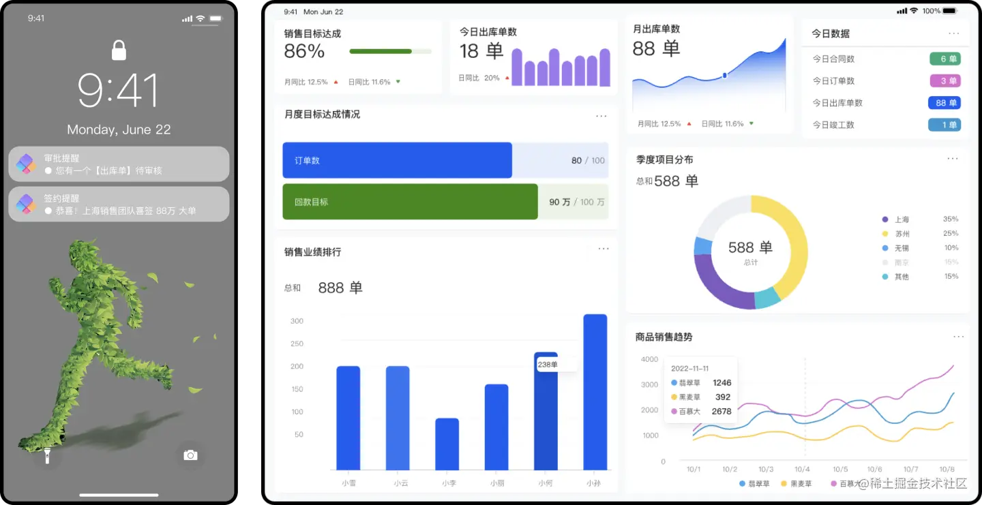Open the 审批提醒 notification
Viewport: 982px width, 505px height.
click(119, 164)
